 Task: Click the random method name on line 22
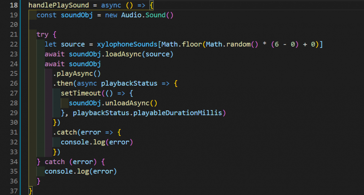point(239,44)
